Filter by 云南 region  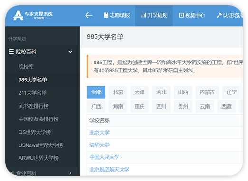[205, 106]
